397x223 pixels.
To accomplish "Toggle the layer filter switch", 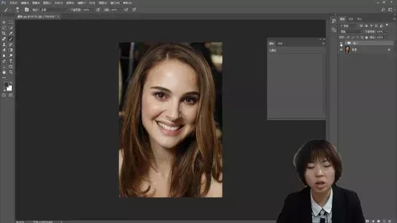I will click(386, 25).
